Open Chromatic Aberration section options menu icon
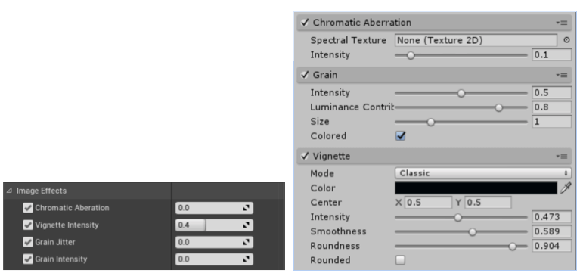The width and height of the screenshot is (580, 273). click(562, 23)
